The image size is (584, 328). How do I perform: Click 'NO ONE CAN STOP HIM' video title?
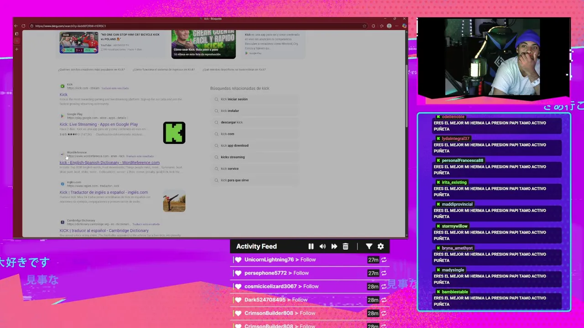130,36
